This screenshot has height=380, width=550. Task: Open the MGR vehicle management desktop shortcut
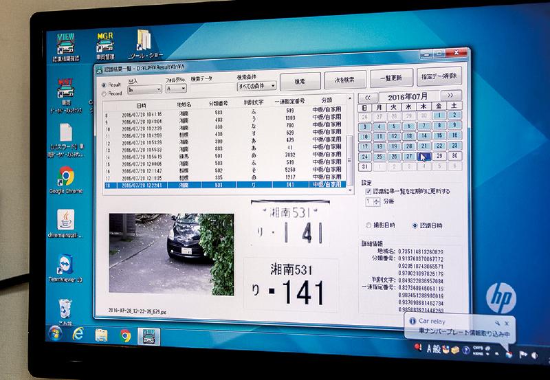(104, 45)
